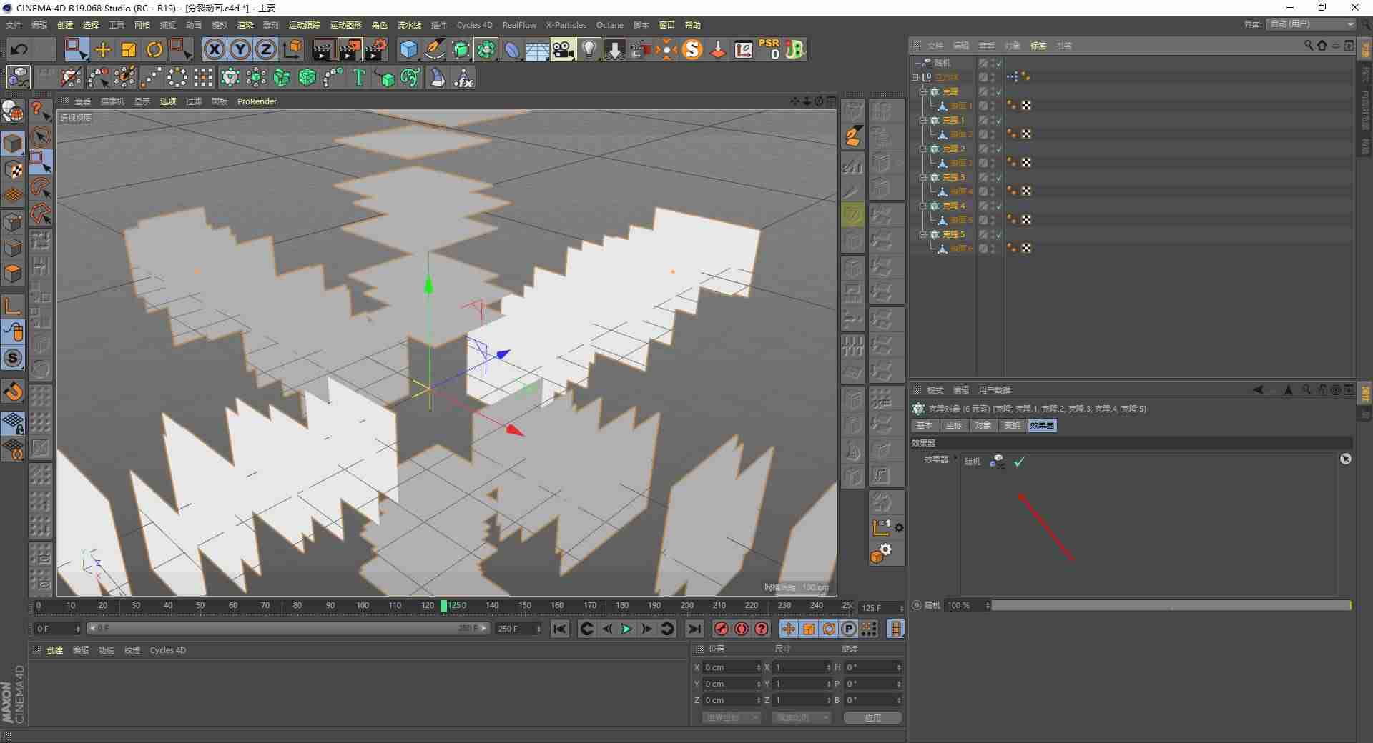Adjust the 随机 strength percentage slider
The width and height of the screenshot is (1373, 743).
click(x=1171, y=605)
